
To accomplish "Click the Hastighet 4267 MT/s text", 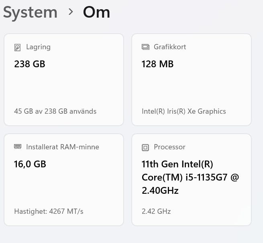I will click(49, 211).
